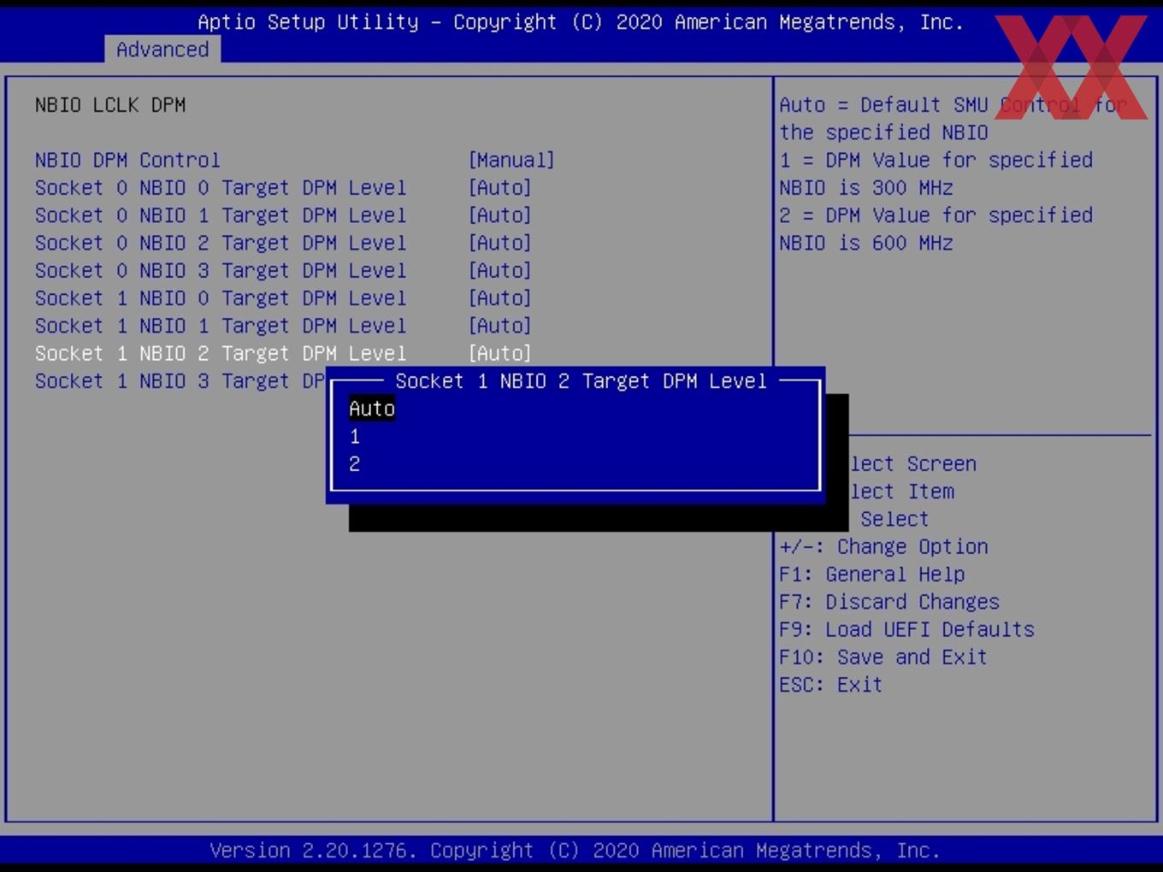This screenshot has height=872, width=1163.
Task: Click the F1: General Help hint
Action: pyautogui.click(x=871, y=574)
